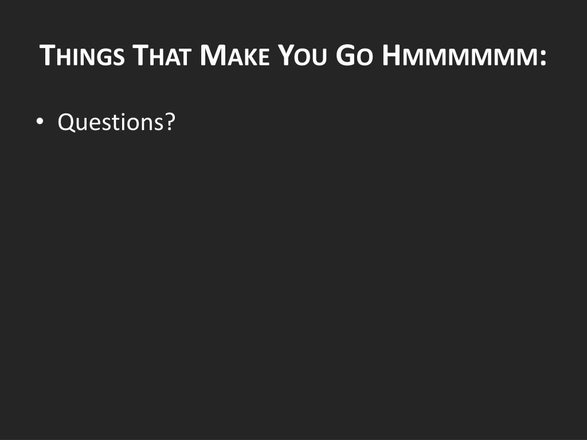Click the word "Things" in the title
The width and height of the screenshot is (587, 440).
point(82,56)
